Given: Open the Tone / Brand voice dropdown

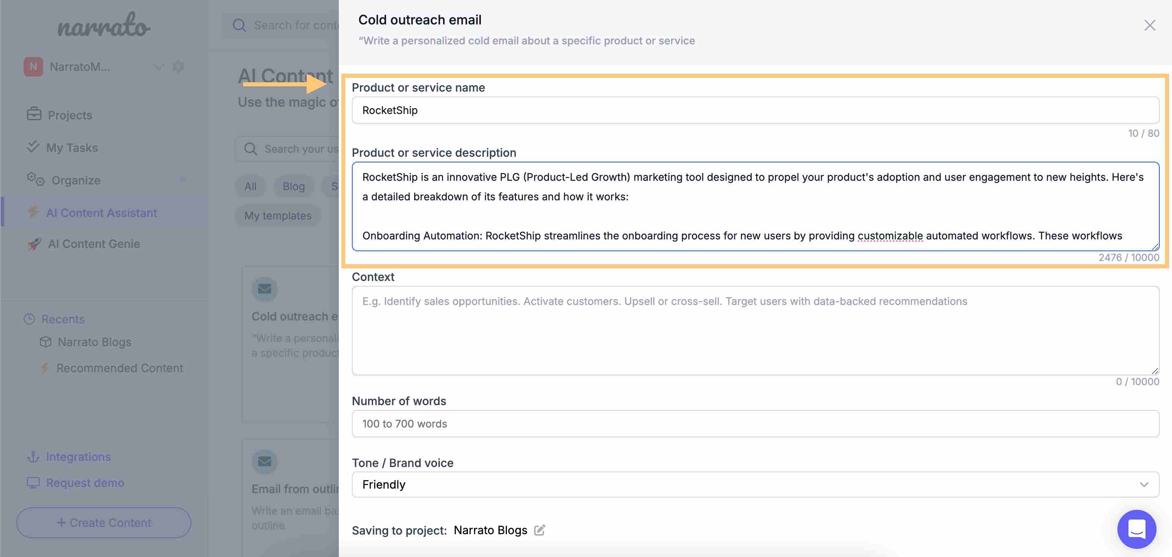Looking at the screenshot, I should [755, 484].
